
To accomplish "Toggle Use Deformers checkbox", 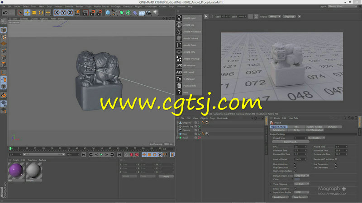I will [x=336, y=167].
